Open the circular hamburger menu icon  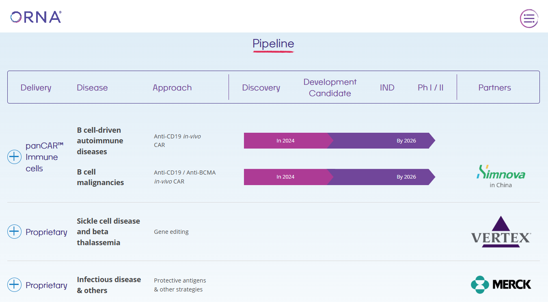coord(529,18)
